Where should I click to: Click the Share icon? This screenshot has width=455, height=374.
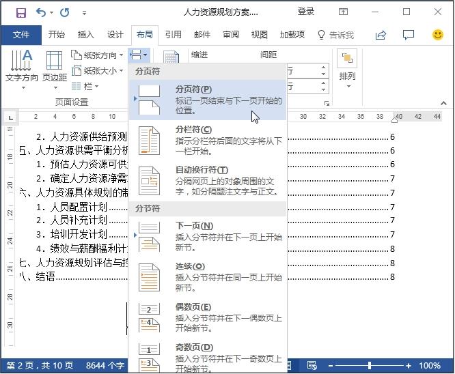(x=381, y=35)
